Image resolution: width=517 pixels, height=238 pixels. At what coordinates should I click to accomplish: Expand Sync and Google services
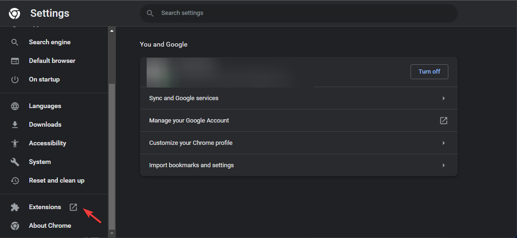443,98
